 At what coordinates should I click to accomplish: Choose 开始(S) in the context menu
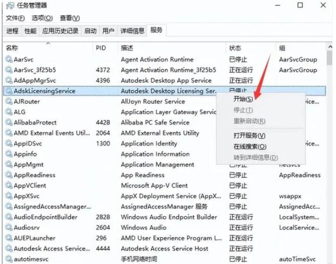[x=243, y=99]
